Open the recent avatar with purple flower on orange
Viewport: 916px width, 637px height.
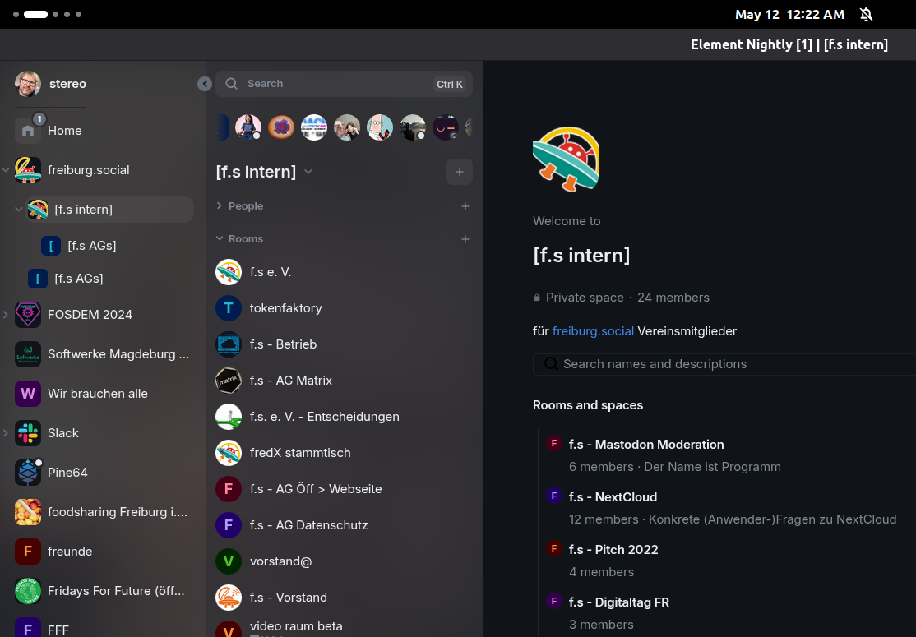point(281,127)
